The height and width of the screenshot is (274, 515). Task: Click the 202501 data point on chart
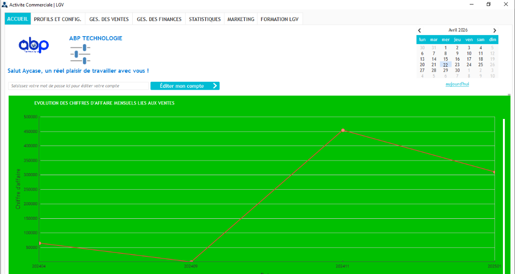(x=494, y=172)
